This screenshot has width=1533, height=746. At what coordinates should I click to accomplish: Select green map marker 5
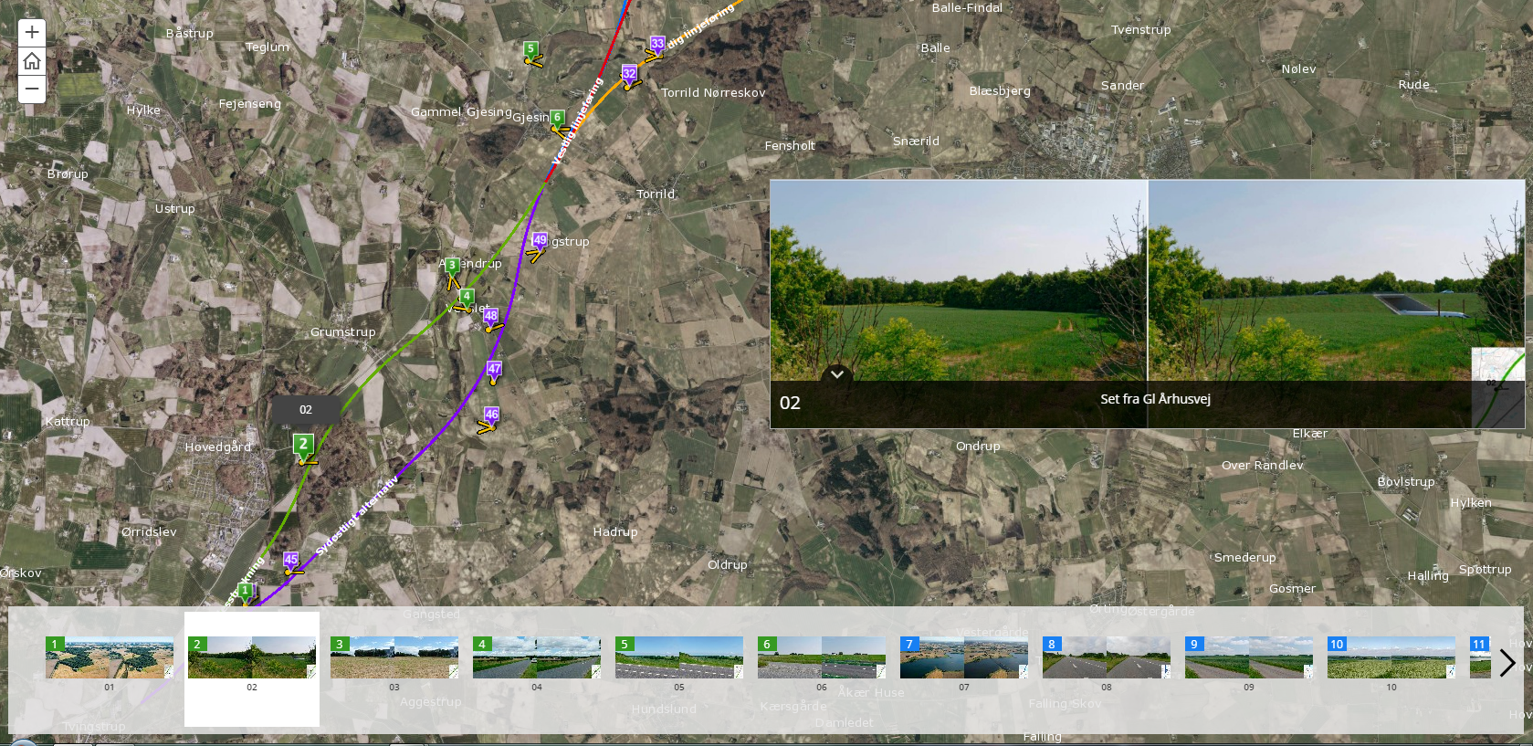point(530,49)
